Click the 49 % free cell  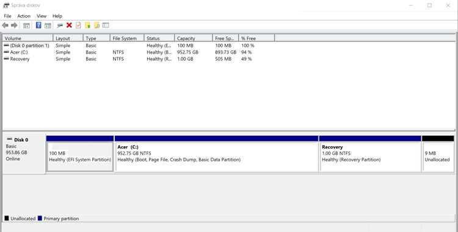pos(246,59)
